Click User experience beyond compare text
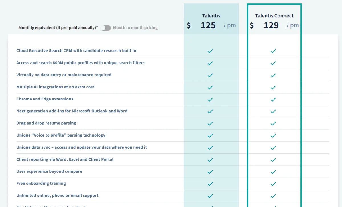This screenshot has width=342, height=207. (49, 171)
